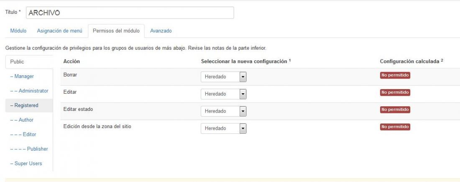Open the Borrar permission dropdown

[x=224, y=77]
